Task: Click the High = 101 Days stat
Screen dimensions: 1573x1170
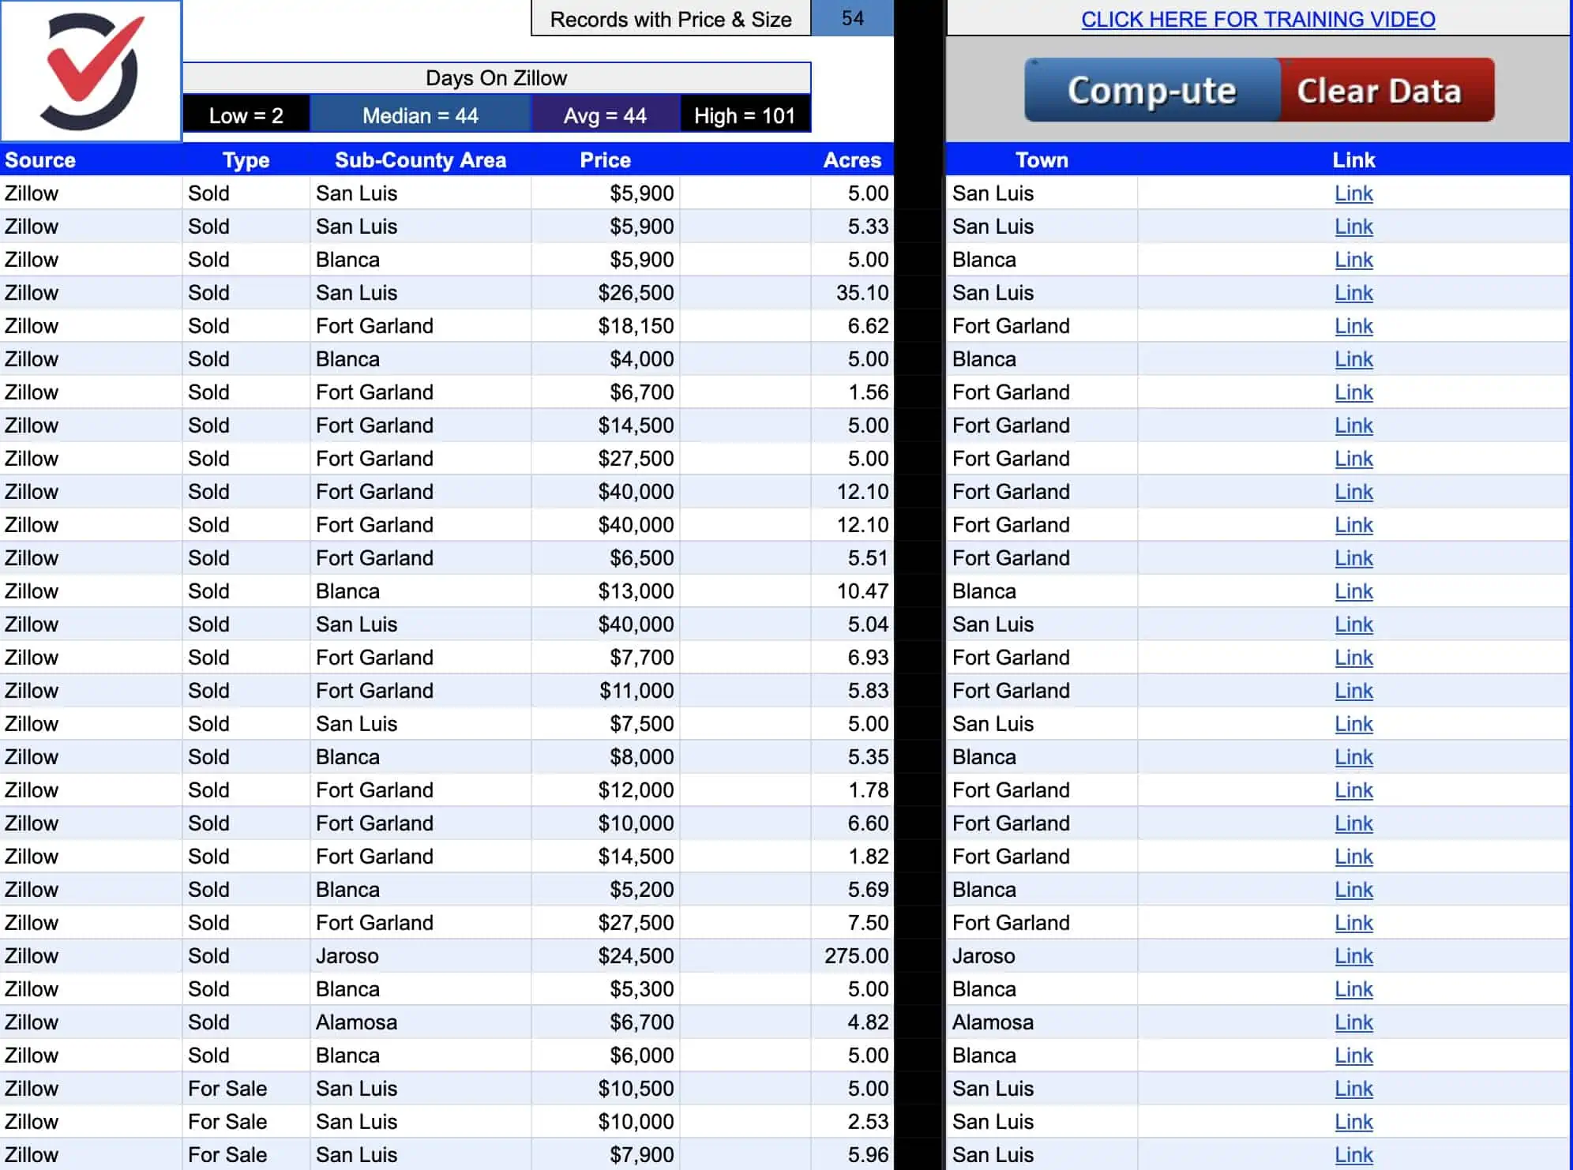Action: pos(744,114)
